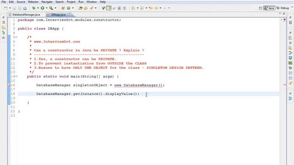Click the Search flashlight toolbar icon
This screenshot has width=294, height=165.
(91, 8)
